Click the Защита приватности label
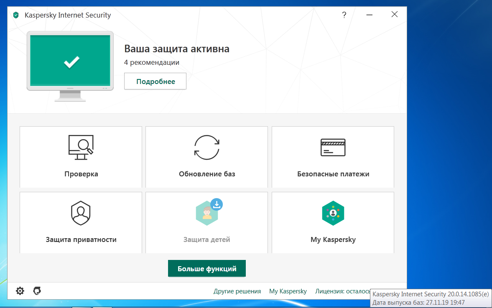The height and width of the screenshot is (308, 492). pos(81,239)
